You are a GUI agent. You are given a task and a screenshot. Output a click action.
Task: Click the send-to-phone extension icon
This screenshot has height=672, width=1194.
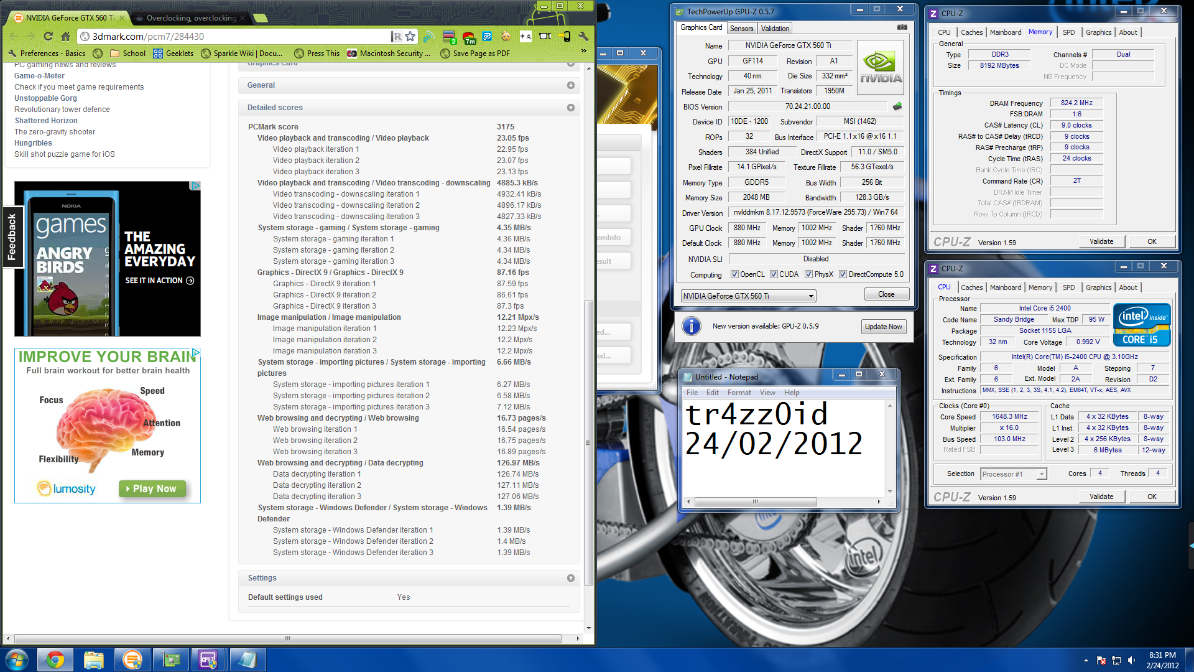point(565,37)
